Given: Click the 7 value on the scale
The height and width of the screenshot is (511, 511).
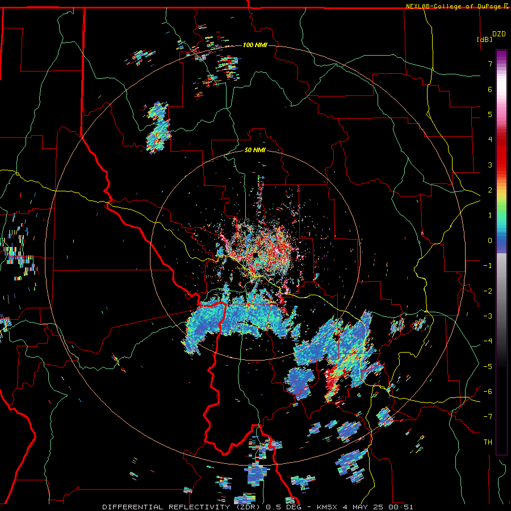Looking at the screenshot, I should click(490, 64).
